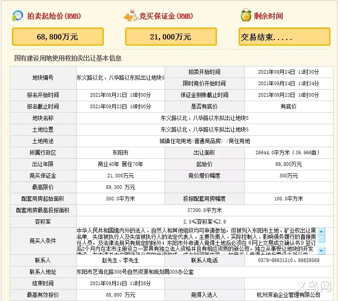Click 投报配套用房幅度 value 100.0平方米
This screenshot has height=301, width=338.
click(289, 199)
